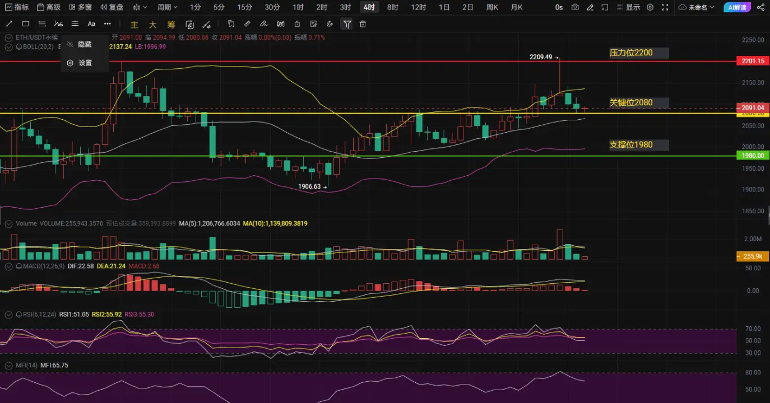Image resolution: width=770 pixels, height=403 pixels.
Task: Switch to the 5分 timeframe
Action: pyautogui.click(x=219, y=7)
